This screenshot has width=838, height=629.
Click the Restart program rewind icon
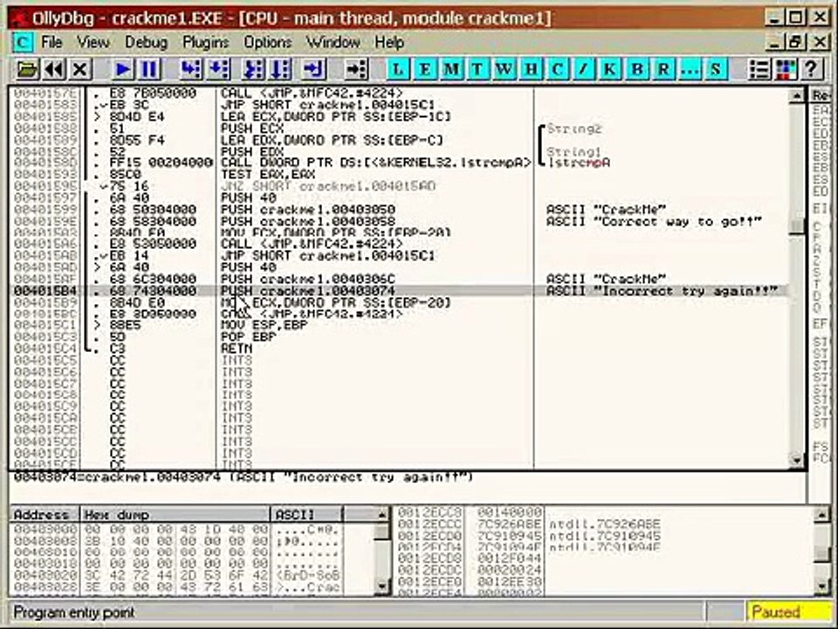[54, 69]
